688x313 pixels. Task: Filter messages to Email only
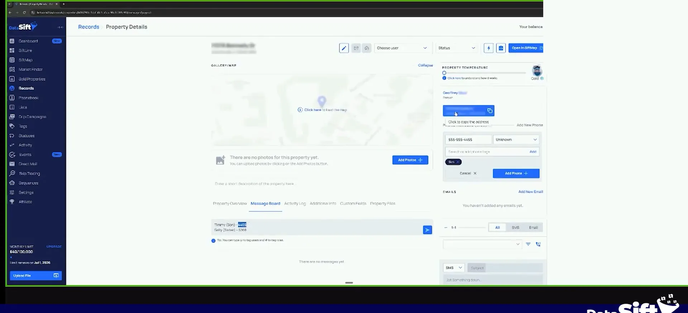pyautogui.click(x=533, y=228)
